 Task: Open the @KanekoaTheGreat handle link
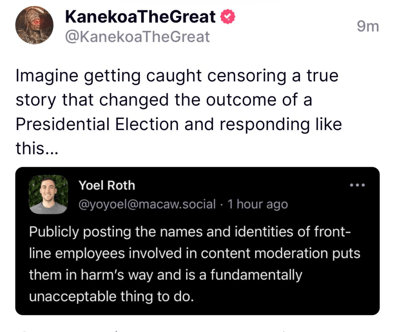138,37
